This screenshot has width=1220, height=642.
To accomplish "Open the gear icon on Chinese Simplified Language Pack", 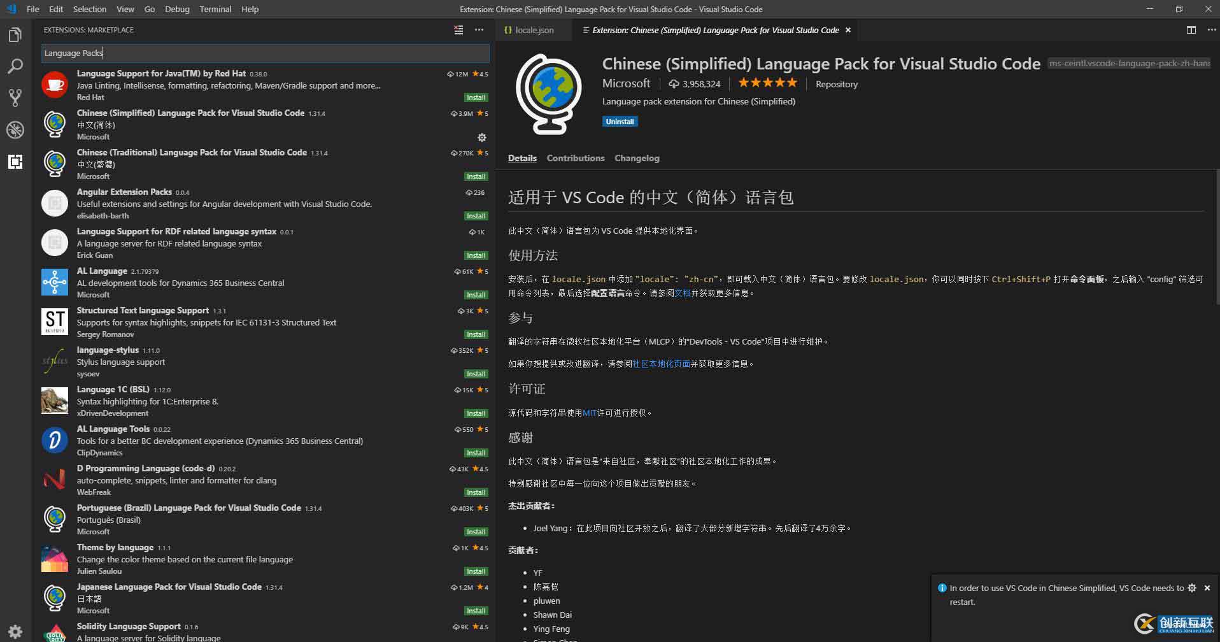I will pyautogui.click(x=481, y=138).
